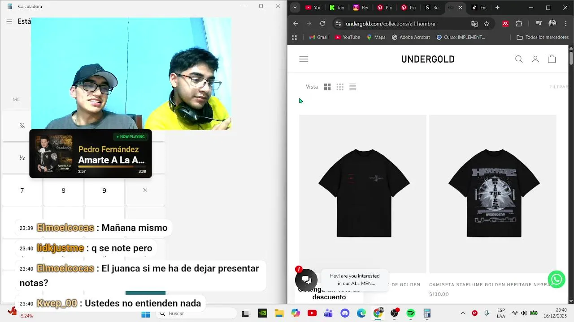This screenshot has width=574, height=322.
Task: Open Microsoft Edge in taskbar
Action: [x=361, y=314]
